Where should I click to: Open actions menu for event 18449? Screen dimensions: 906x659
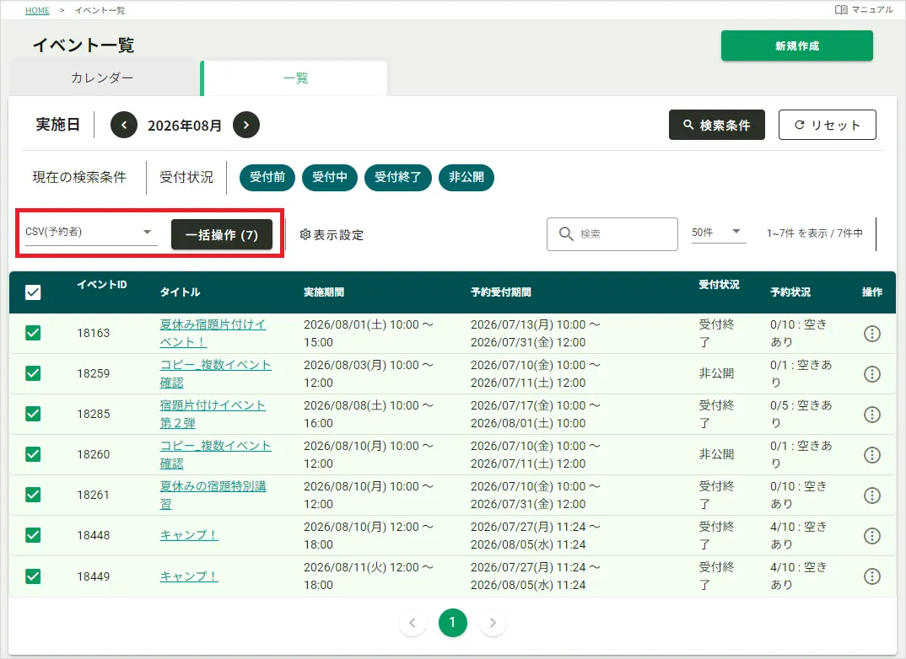[x=872, y=576]
